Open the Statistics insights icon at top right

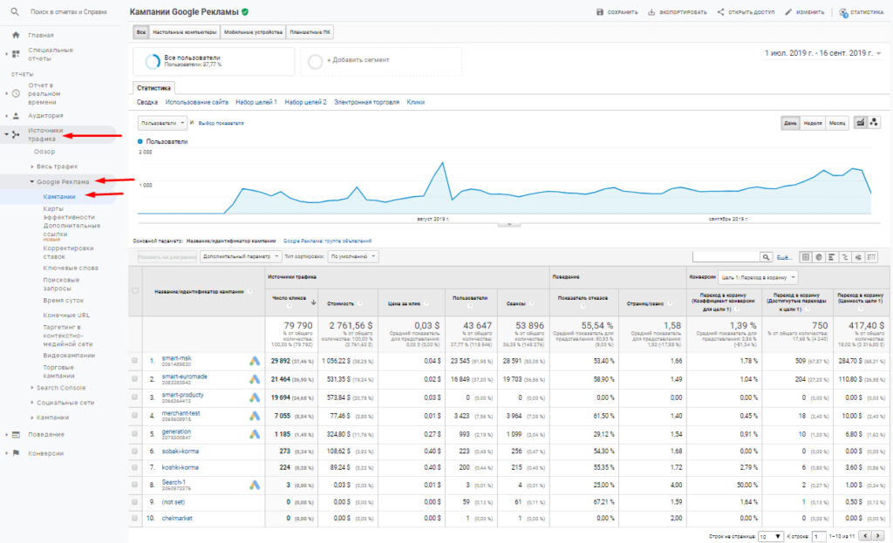click(x=843, y=12)
